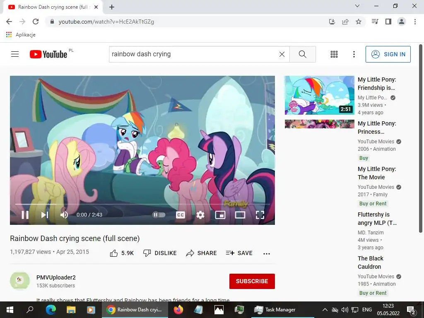
Task: Open more actions ellipsis under video
Action: 267,254
